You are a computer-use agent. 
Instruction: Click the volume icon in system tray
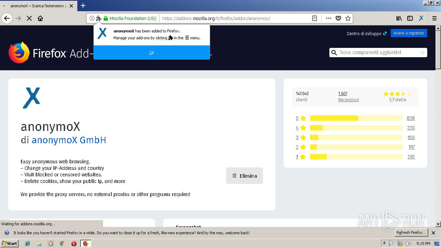[408, 244]
